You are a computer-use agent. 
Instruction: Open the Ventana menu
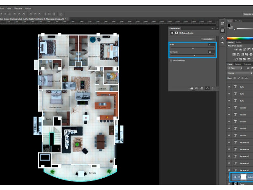point(18,8)
